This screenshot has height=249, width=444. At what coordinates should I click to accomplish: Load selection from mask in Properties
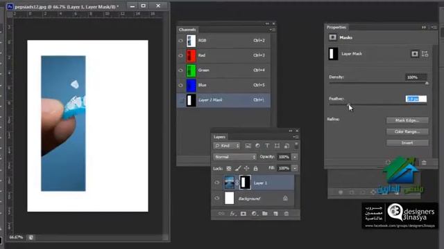tap(388, 163)
